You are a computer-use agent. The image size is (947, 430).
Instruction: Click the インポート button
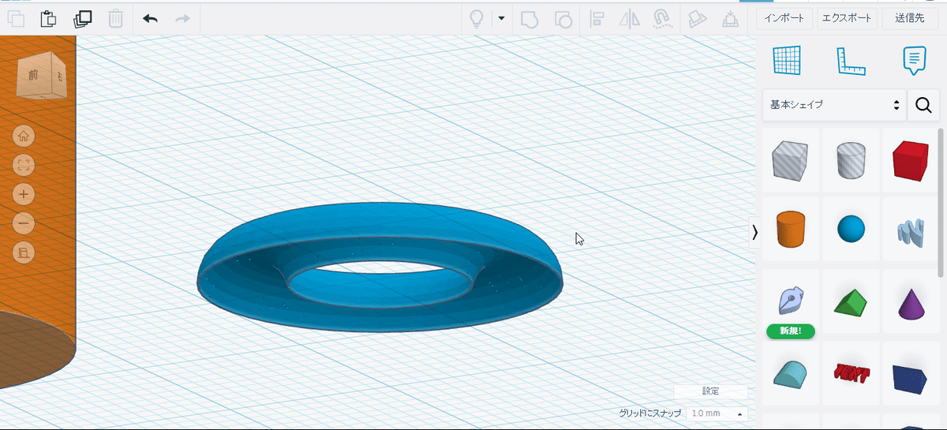tap(784, 18)
